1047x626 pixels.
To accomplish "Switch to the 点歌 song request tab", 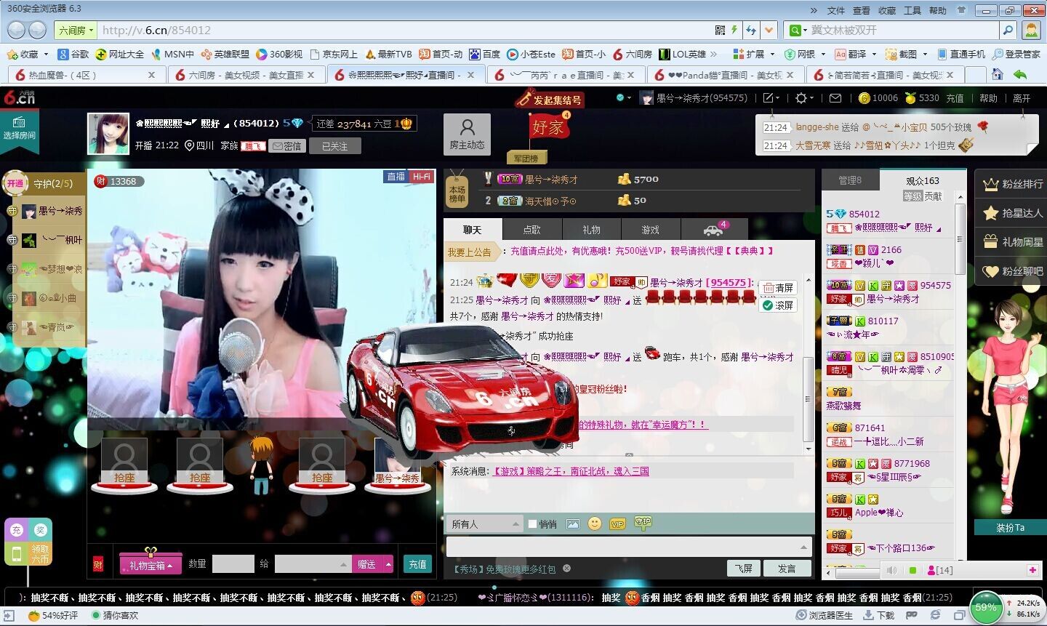I will coord(532,229).
